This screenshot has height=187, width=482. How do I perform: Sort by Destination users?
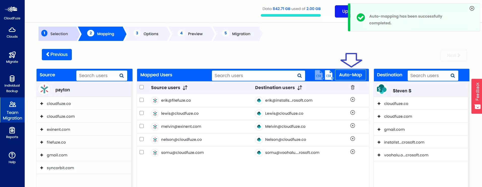pos(300,88)
